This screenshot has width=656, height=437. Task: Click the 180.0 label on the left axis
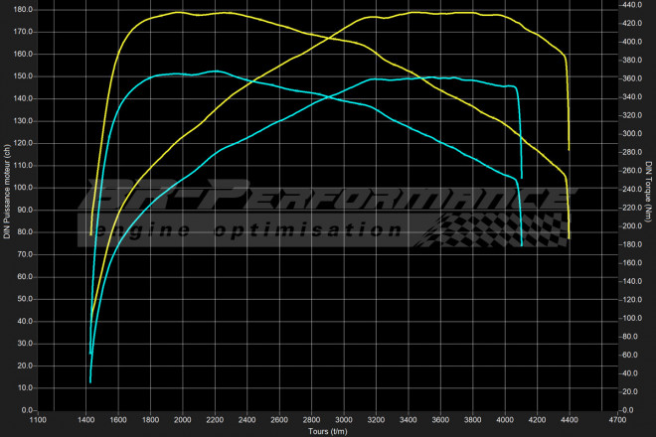click(22, 9)
